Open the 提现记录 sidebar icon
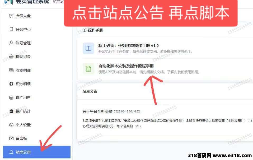253x160 pixels. click(x=11, y=57)
